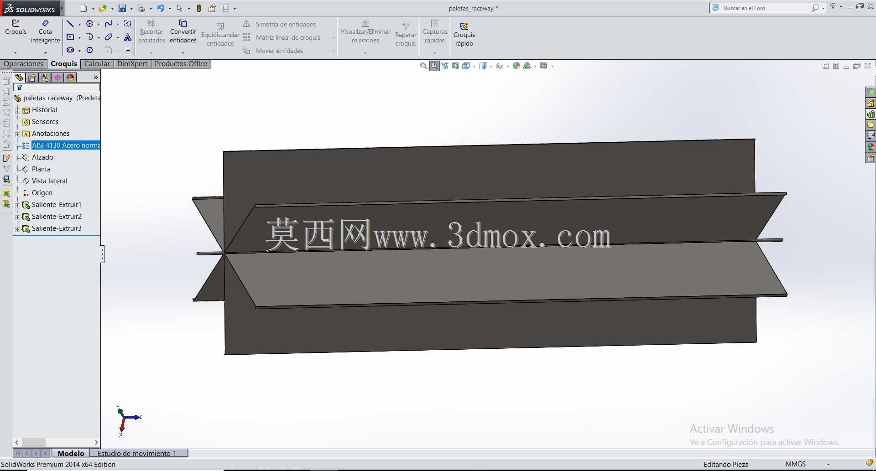Create a new document from toolbar
Viewport: 876px width, 471px height.
click(x=83, y=8)
